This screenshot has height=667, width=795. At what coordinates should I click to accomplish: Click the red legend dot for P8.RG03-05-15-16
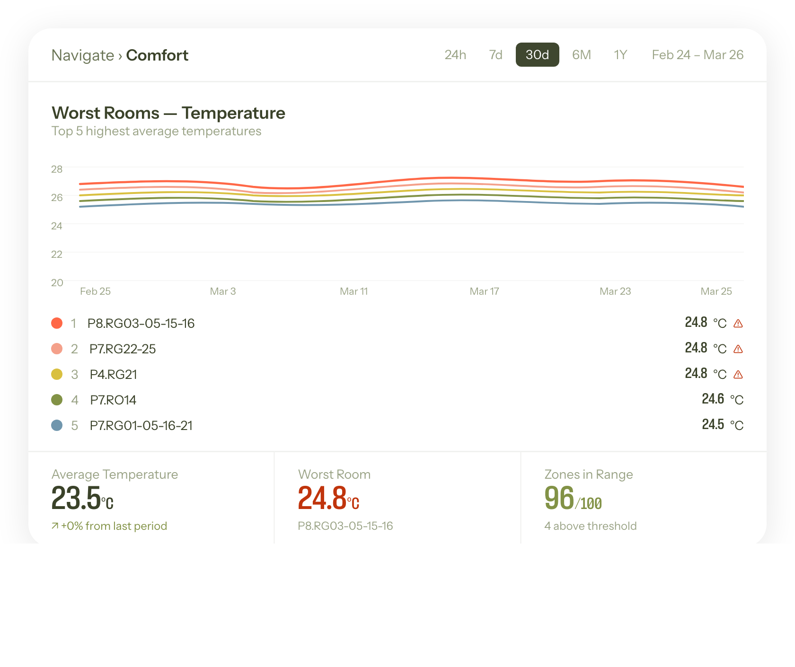57,323
